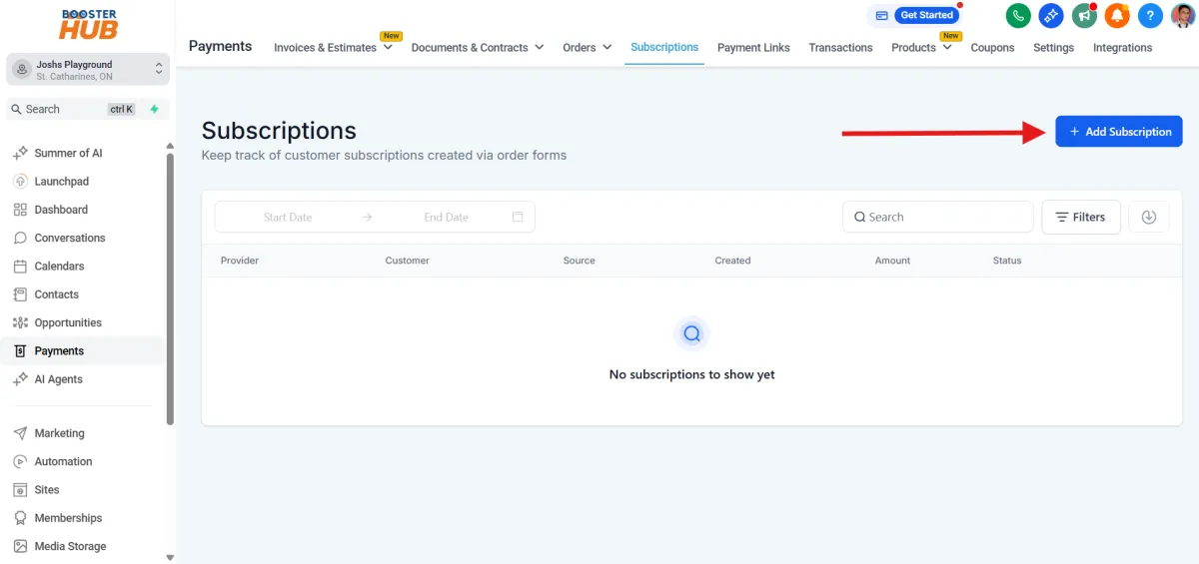
Task: Click the Status column header
Action: [x=1007, y=261]
